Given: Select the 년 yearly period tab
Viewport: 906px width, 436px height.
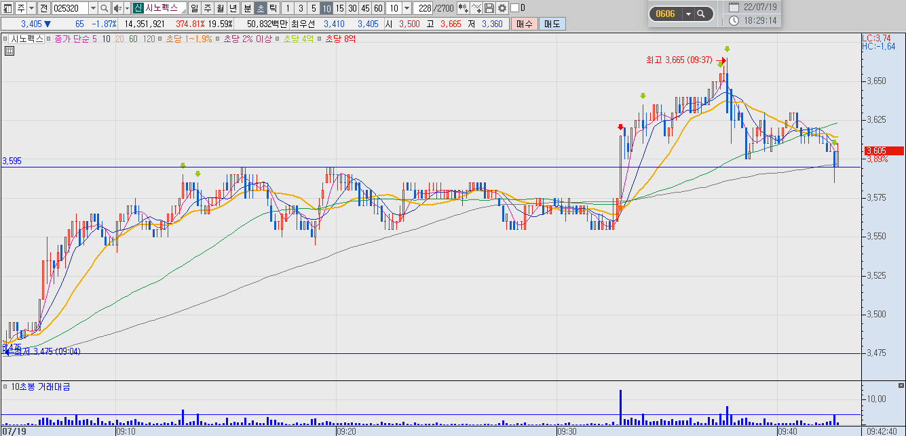Looking at the screenshot, I should pos(233,8).
